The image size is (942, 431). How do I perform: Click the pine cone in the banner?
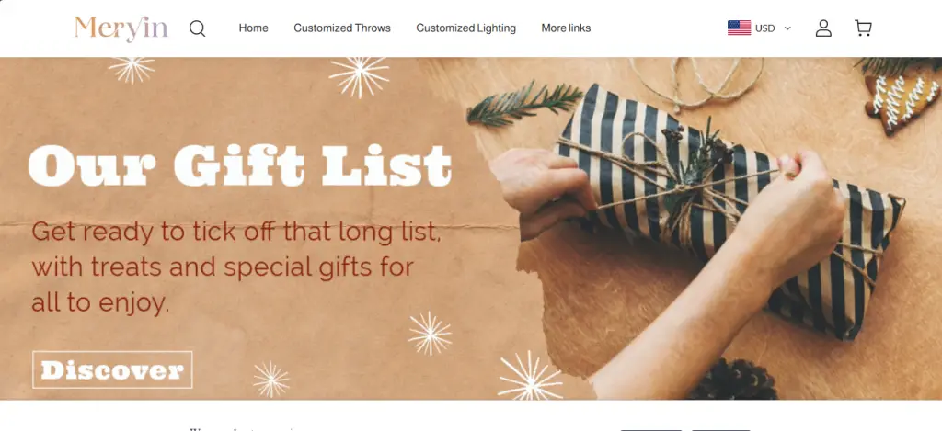[733, 380]
